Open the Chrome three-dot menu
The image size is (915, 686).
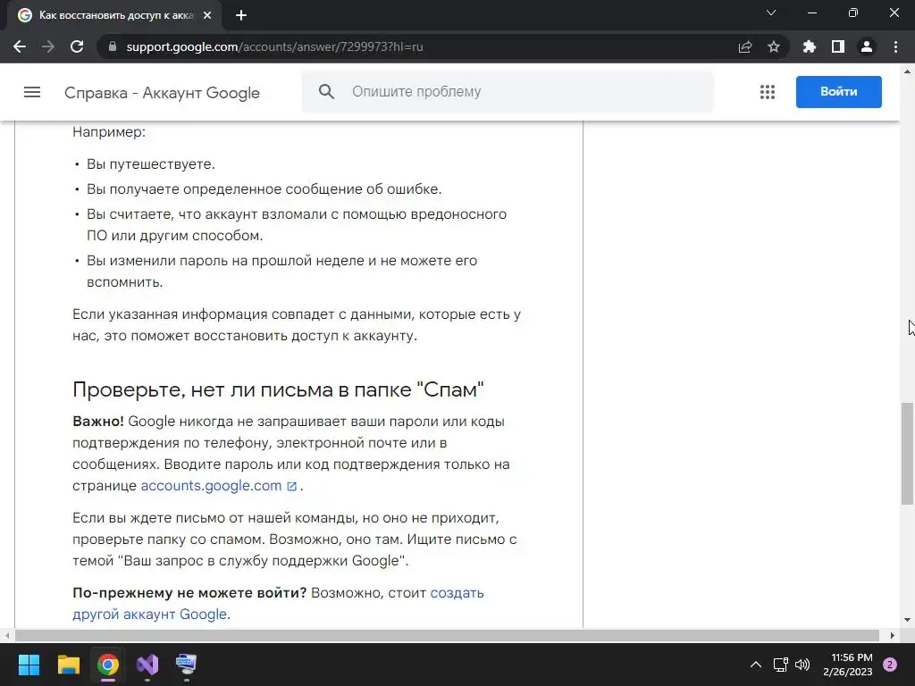895,46
